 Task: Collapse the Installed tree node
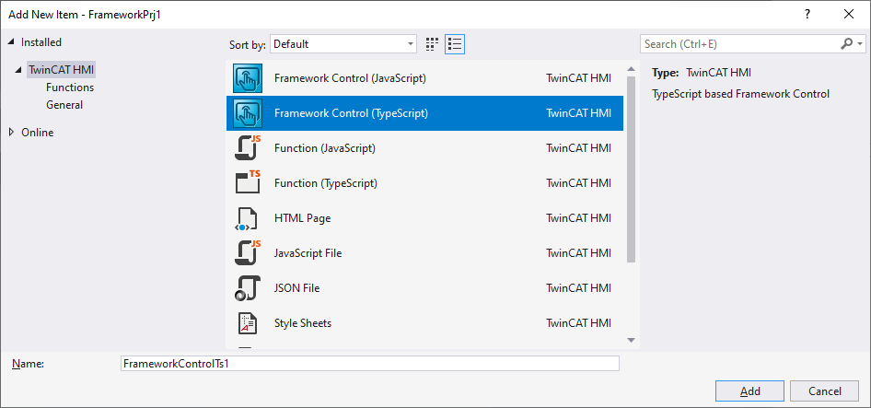(12, 42)
